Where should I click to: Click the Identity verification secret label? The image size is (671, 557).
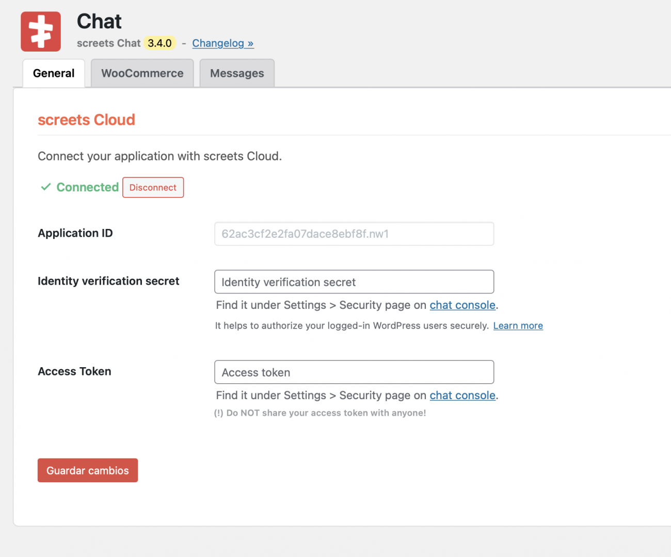click(108, 281)
